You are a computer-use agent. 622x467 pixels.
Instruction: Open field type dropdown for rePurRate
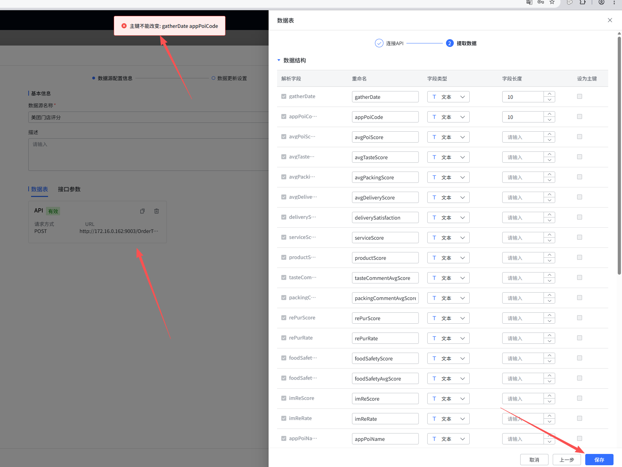(x=448, y=338)
